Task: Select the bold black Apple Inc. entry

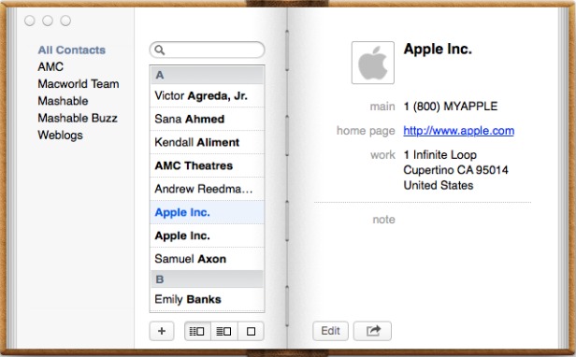Action: (x=207, y=236)
